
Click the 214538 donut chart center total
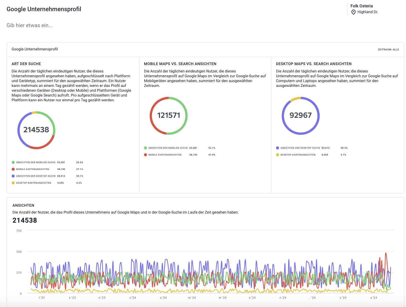(36, 130)
